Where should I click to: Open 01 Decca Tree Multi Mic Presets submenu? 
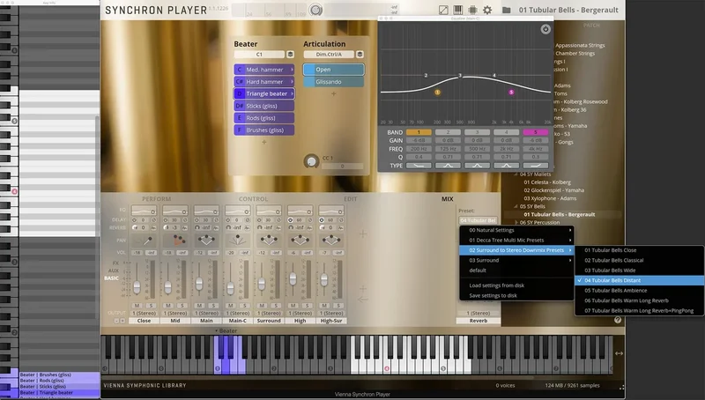click(x=516, y=240)
